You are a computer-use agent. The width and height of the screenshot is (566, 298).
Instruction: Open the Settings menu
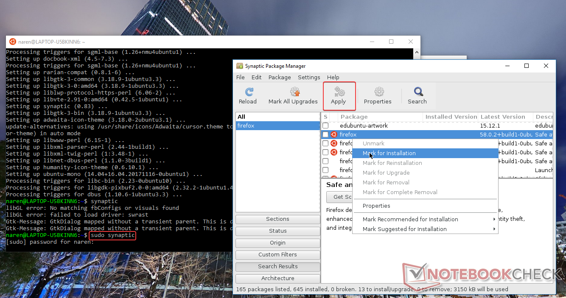pos(309,77)
